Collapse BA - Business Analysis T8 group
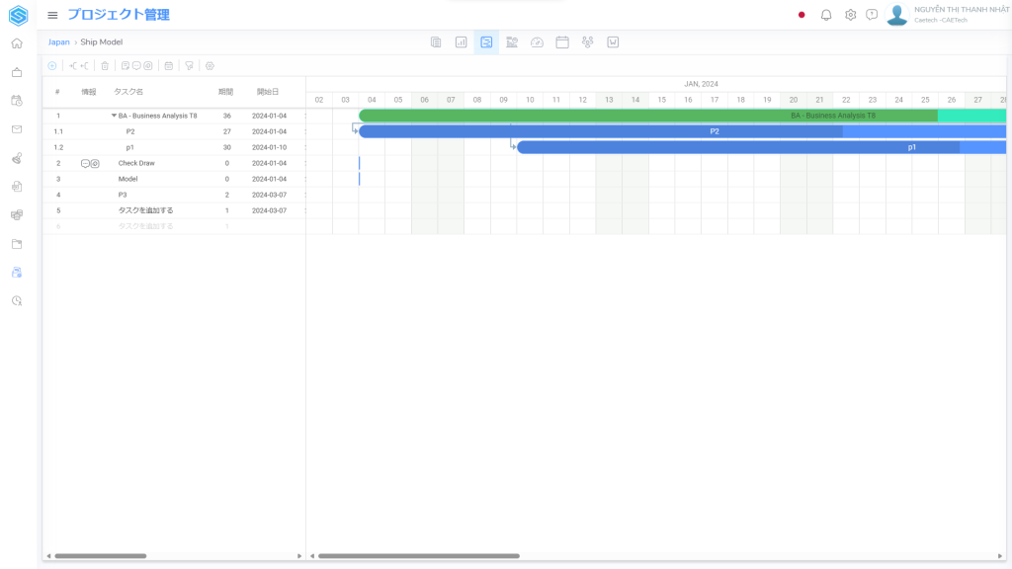The width and height of the screenshot is (1012, 569). tap(114, 116)
